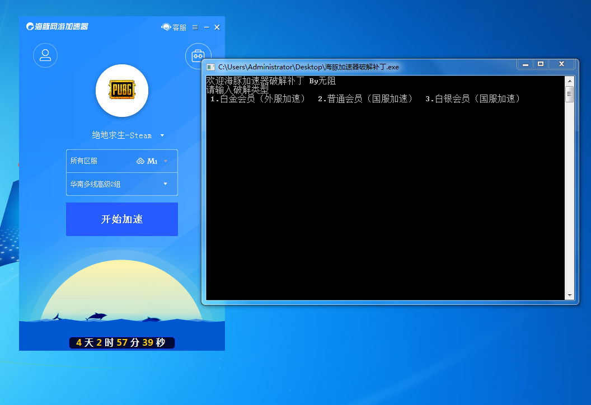Click the 海豚网游加速器 logo
This screenshot has width=591, height=405.
[x=57, y=27]
